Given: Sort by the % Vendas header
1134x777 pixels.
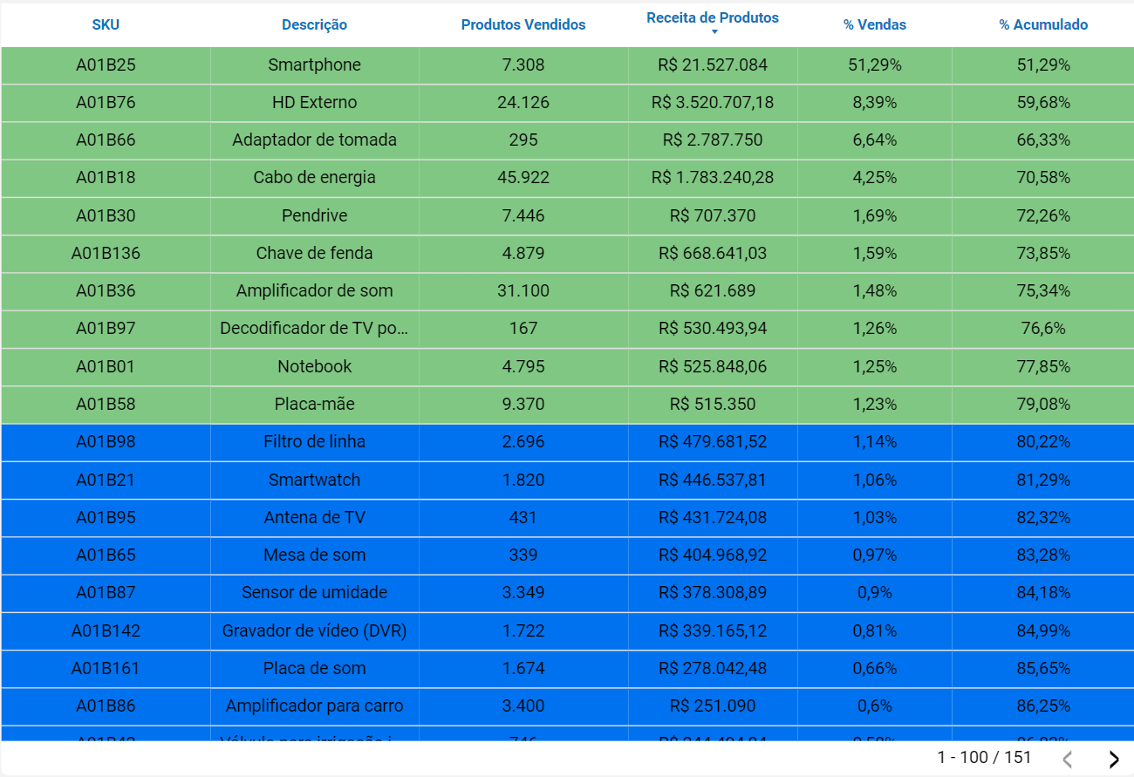Looking at the screenshot, I should [x=874, y=24].
